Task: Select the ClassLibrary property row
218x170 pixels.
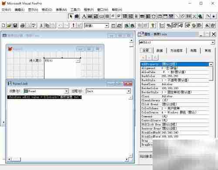Action: pos(175,100)
